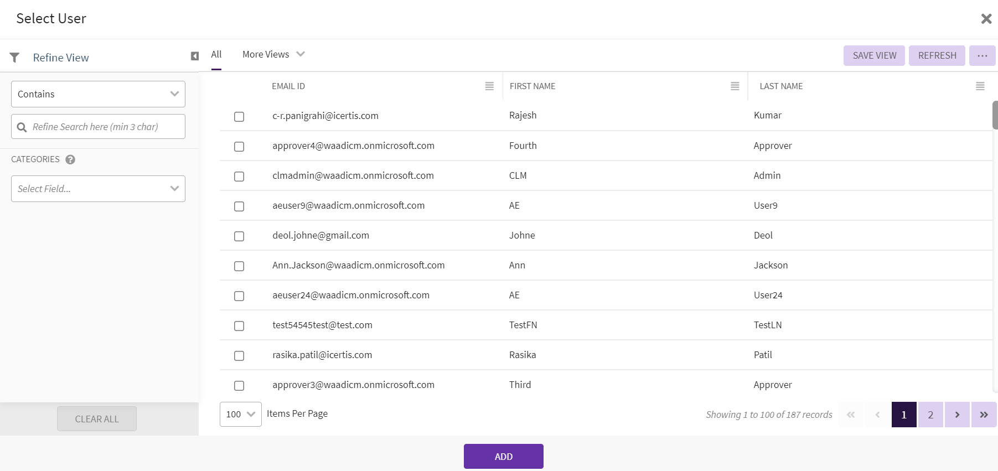Jump to the last page double arrow

click(984, 415)
